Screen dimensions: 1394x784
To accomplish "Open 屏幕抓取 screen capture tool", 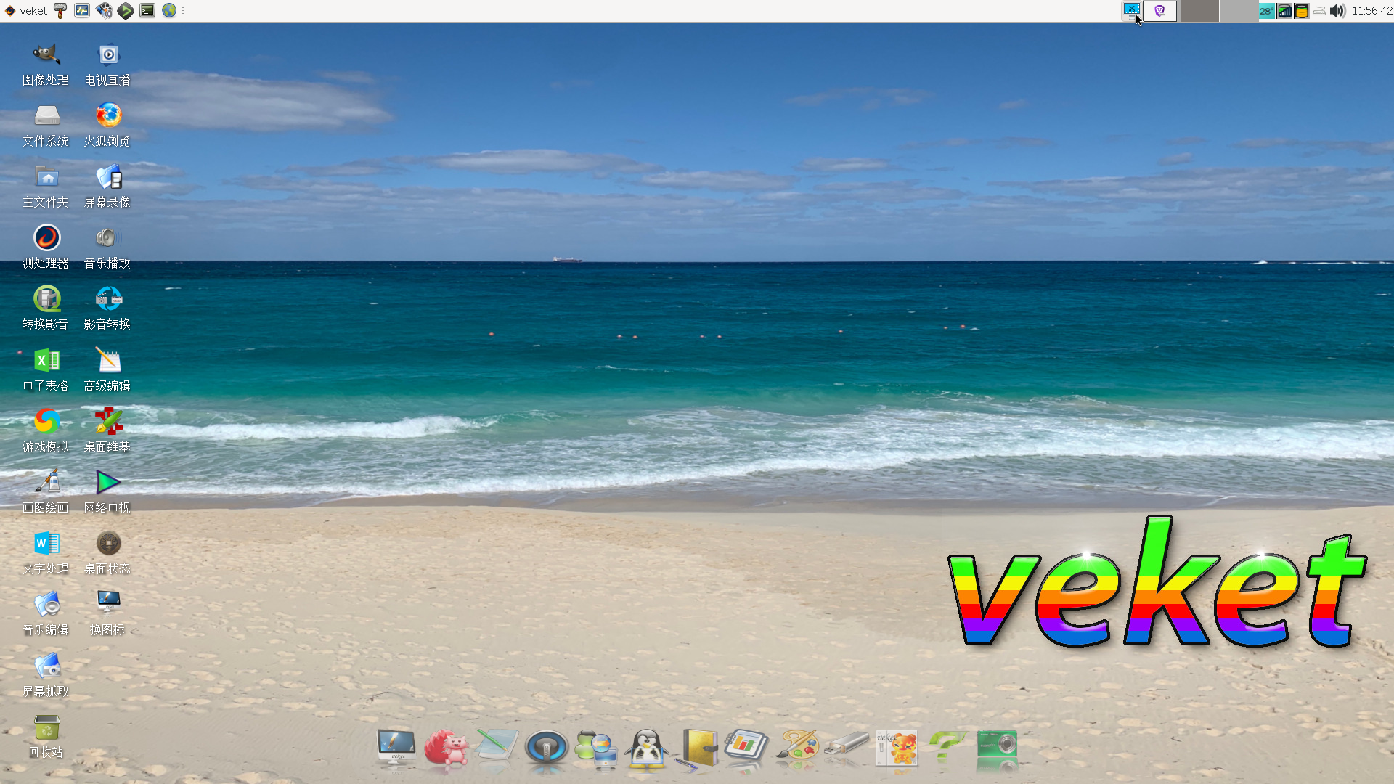I will (x=46, y=666).
